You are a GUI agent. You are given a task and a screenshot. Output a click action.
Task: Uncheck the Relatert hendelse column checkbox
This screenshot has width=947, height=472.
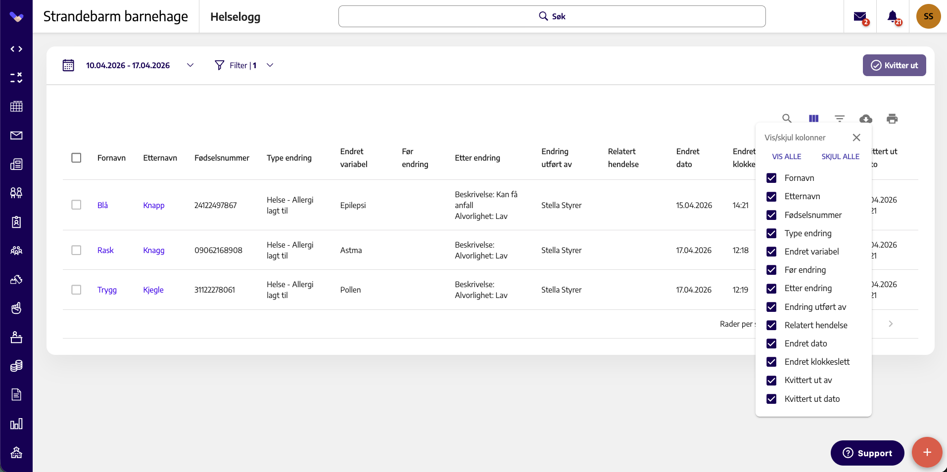point(771,325)
